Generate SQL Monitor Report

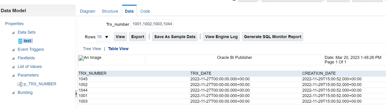(x=272, y=37)
